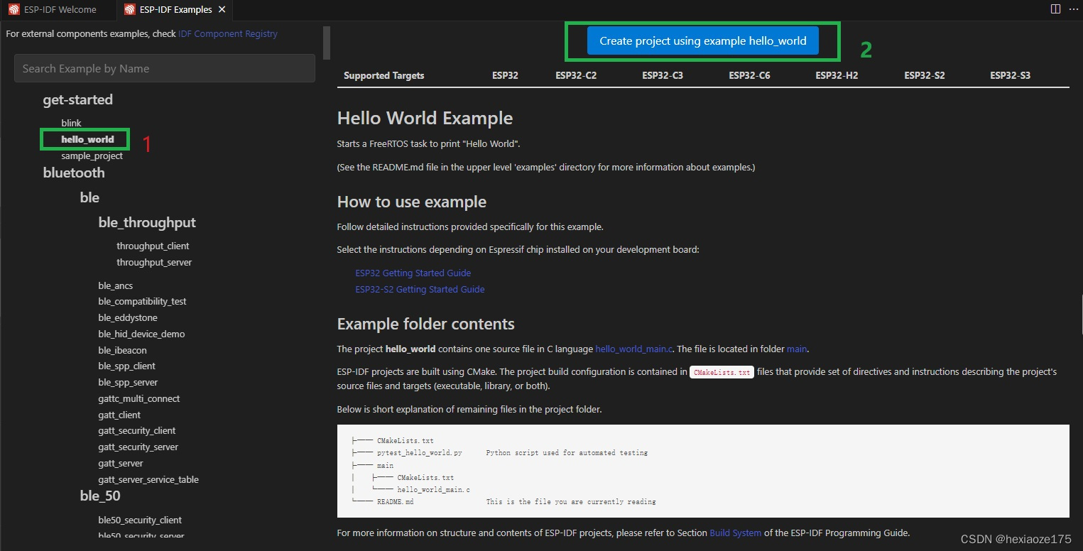Select the gatt_server_service_table example
1083x551 pixels.
coord(148,479)
